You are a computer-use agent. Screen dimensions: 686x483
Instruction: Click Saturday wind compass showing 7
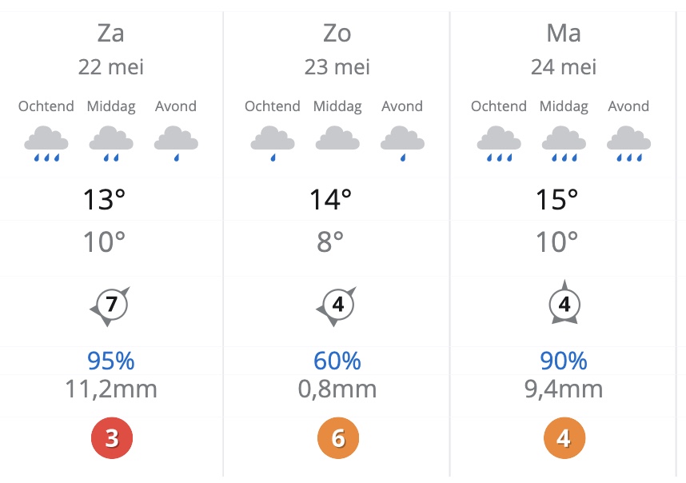(110, 305)
